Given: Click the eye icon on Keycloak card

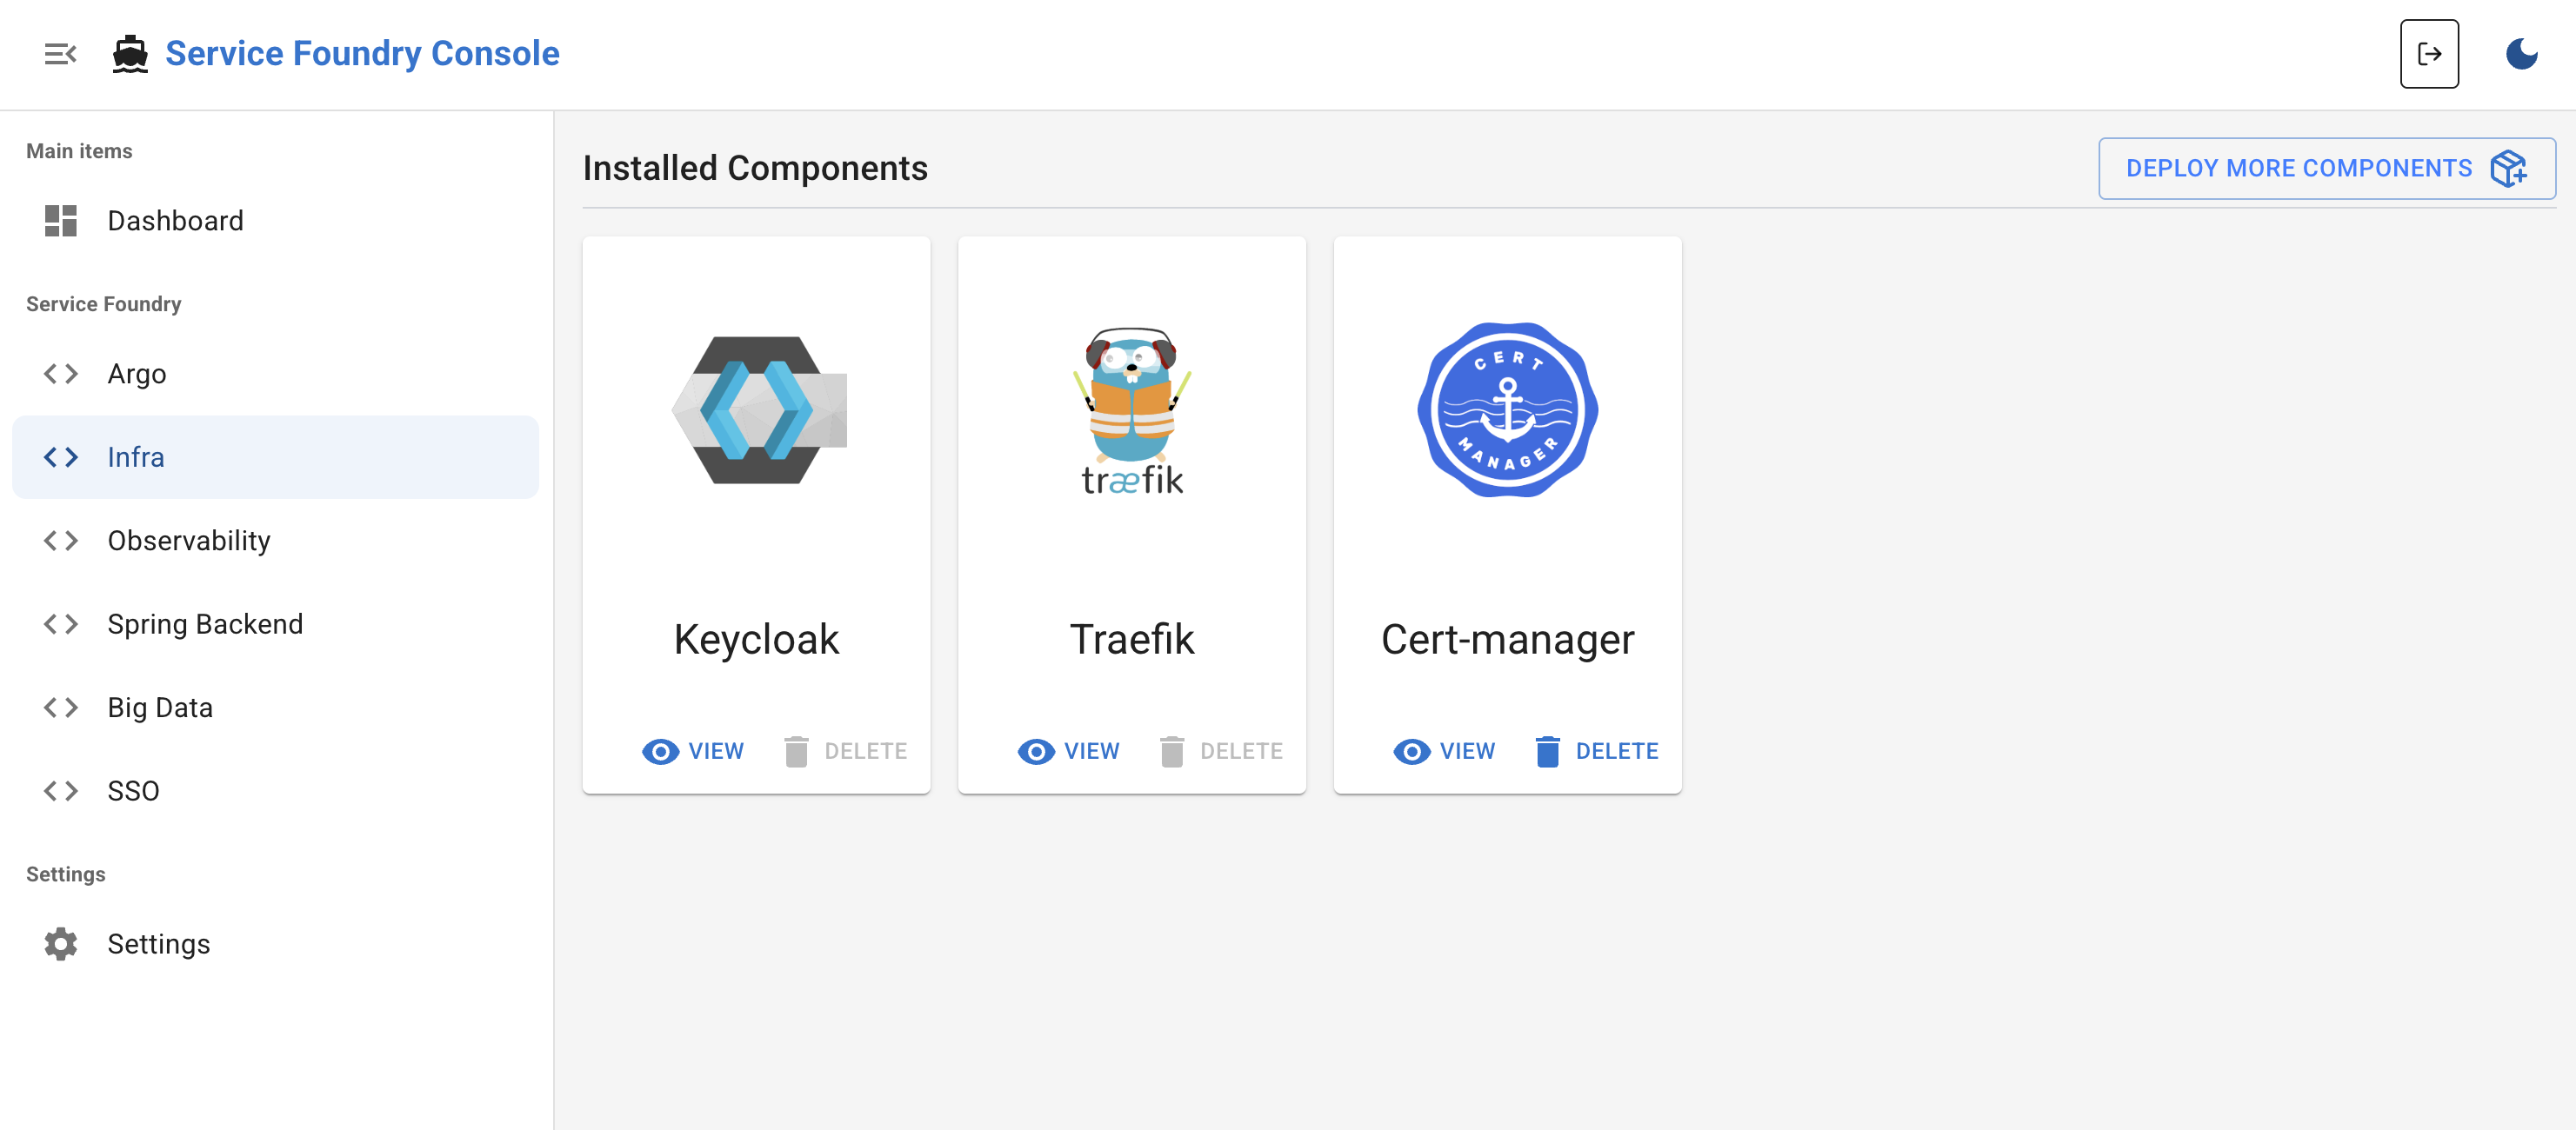Looking at the screenshot, I should [660, 751].
